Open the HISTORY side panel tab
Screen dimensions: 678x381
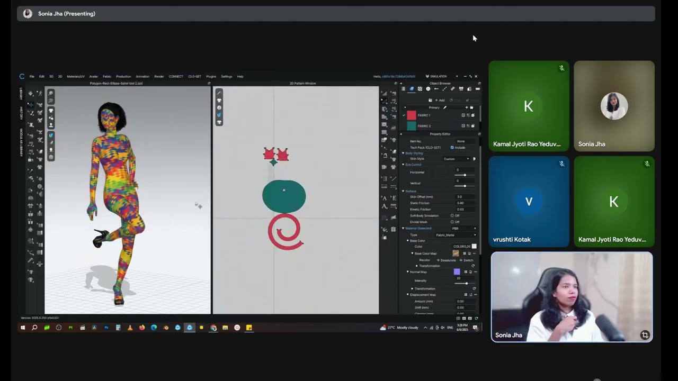coord(21,113)
